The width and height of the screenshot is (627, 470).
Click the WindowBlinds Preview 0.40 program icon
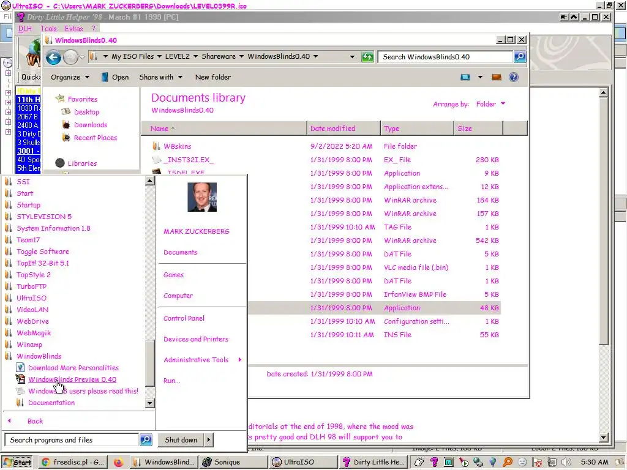point(20,379)
